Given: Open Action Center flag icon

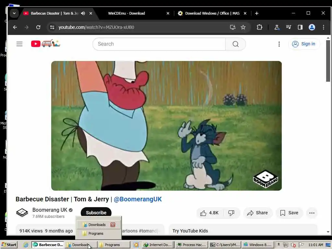Looking at the screenshot, I should pyautogui.click(x=301, y=245).
